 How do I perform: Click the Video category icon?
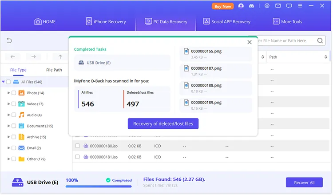[x=21, y=104]
